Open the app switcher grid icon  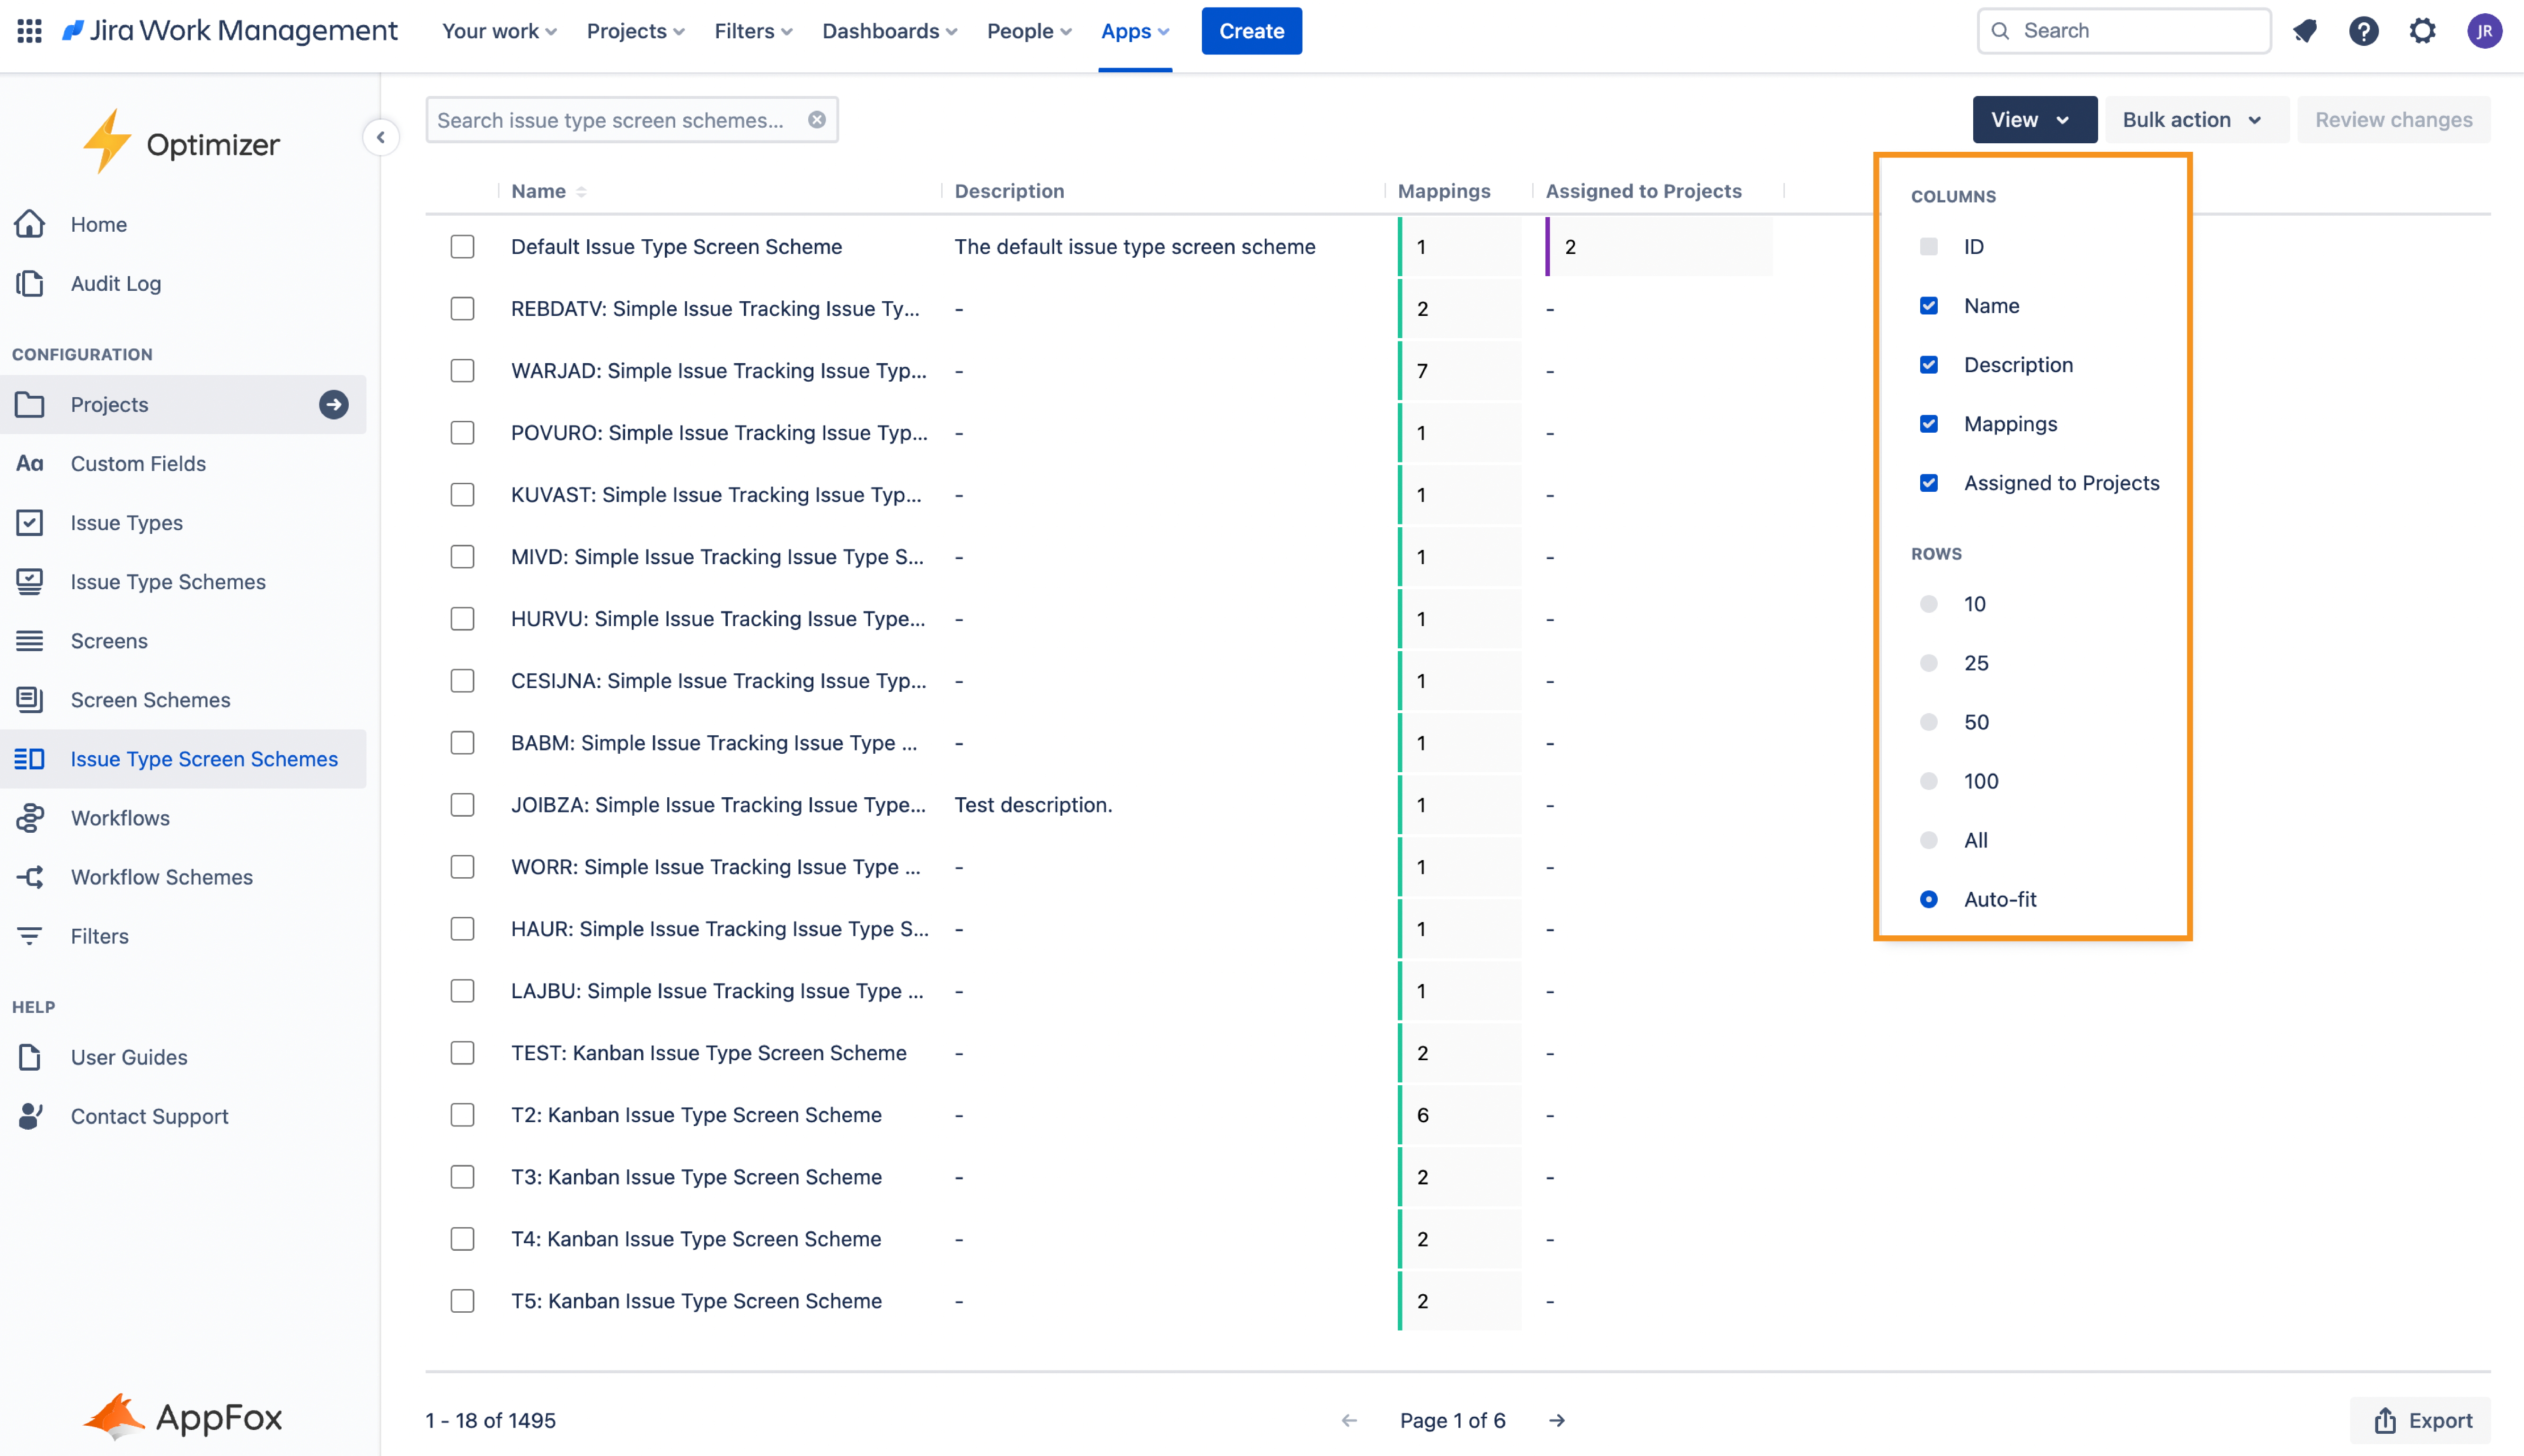(29, 31)
